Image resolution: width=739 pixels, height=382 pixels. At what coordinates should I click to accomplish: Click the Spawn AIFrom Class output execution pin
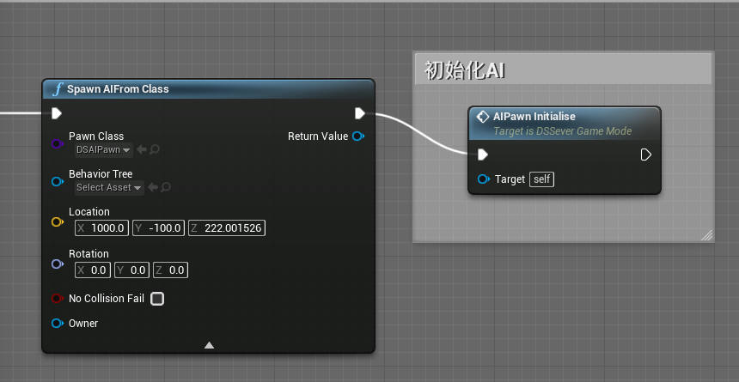point(360,113)
